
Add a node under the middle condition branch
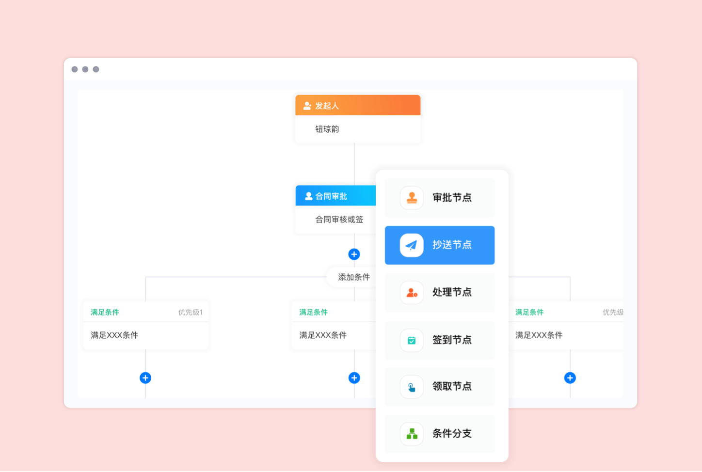[x=354, y=378]
